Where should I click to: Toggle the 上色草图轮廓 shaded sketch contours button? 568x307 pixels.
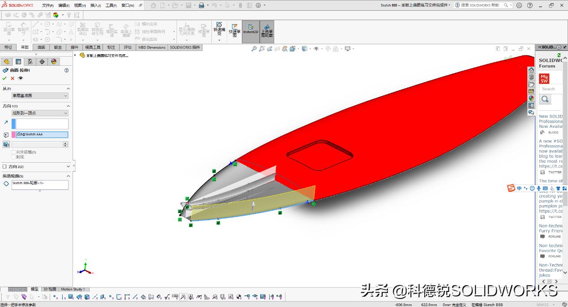click(x=267, y=31)
